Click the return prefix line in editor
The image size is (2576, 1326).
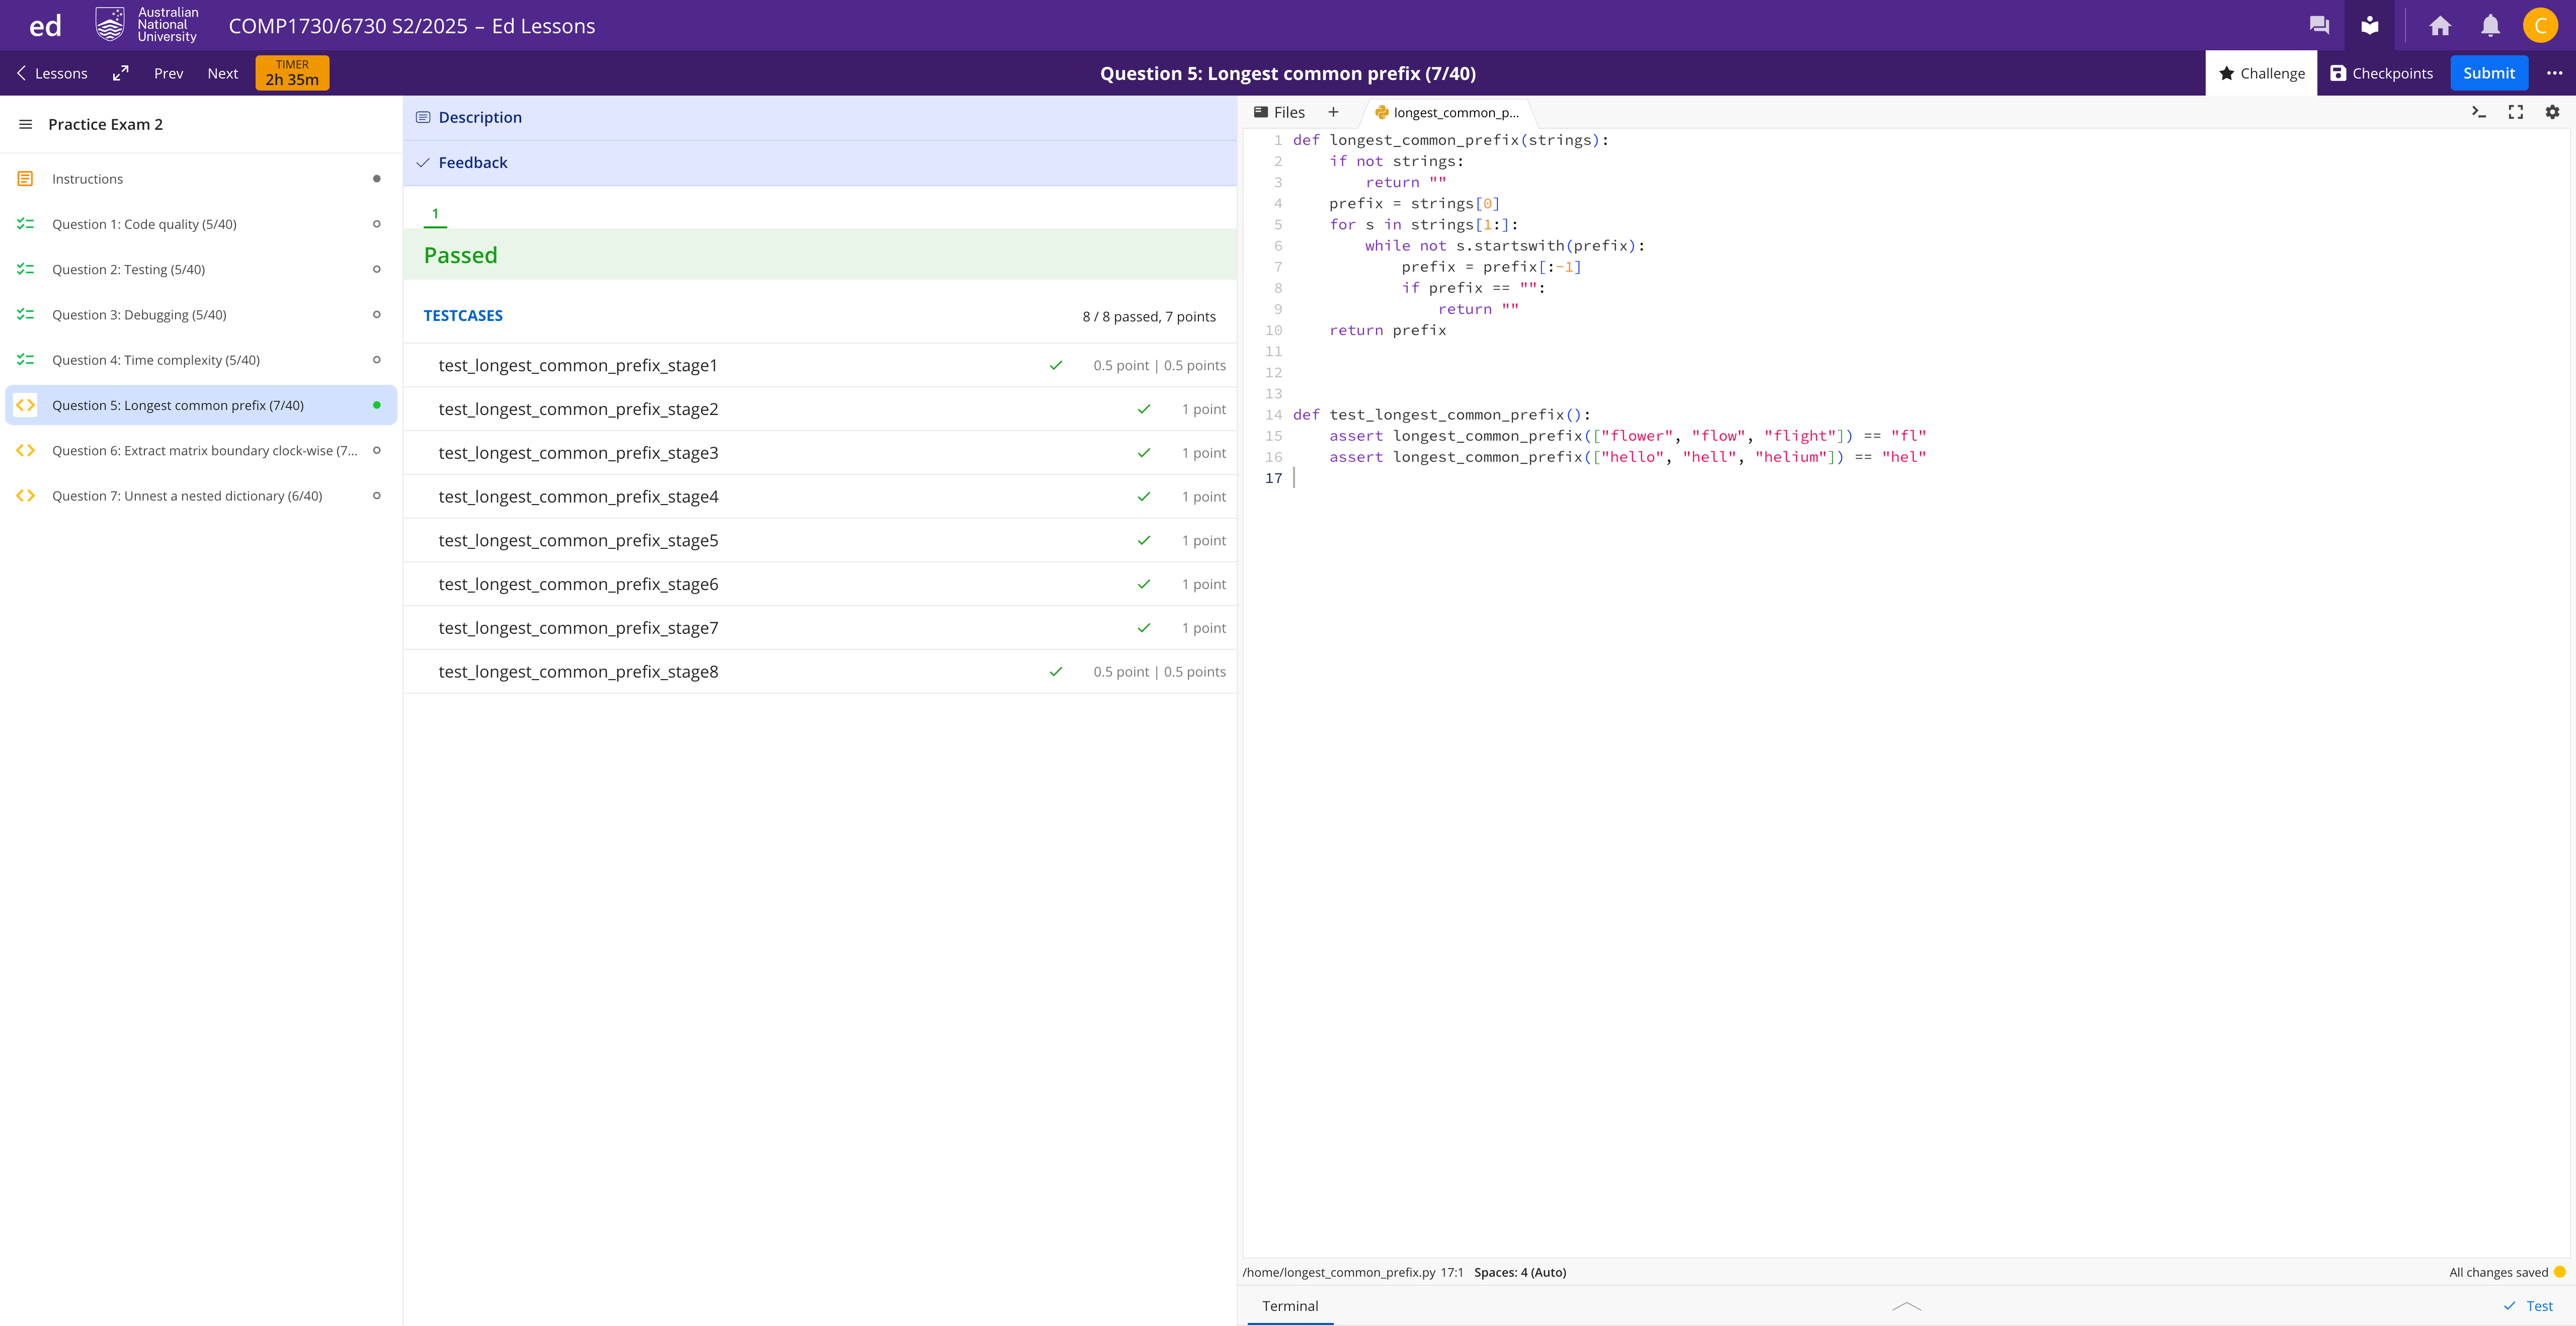pyautogui.click(x=1387, y=330)
